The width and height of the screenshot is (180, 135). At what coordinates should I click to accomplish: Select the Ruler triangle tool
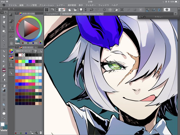4,104
